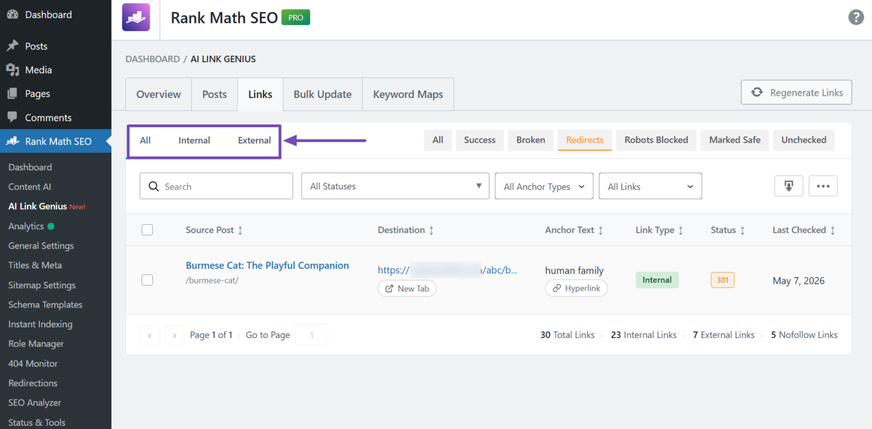Viewport: 872px width, 429px height.
Task: Click the search magnifier icon
Action: point(154,186)
